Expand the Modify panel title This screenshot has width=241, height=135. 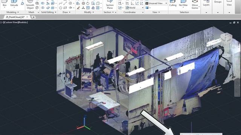89,12
